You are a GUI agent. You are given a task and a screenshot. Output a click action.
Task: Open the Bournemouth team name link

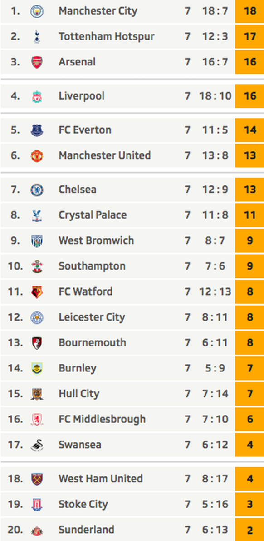coord(92,343)
